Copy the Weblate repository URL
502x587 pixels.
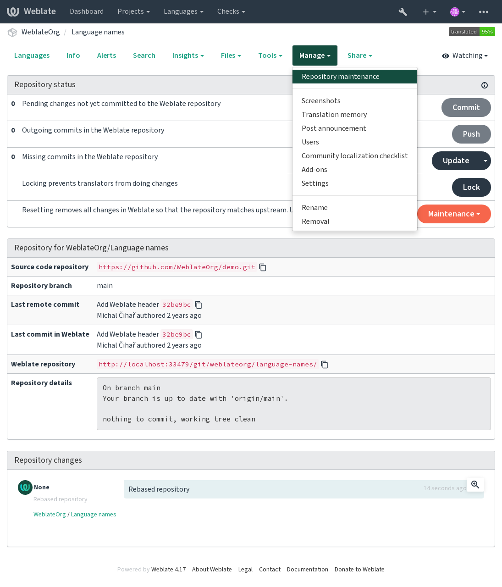[x=325, y=365]
